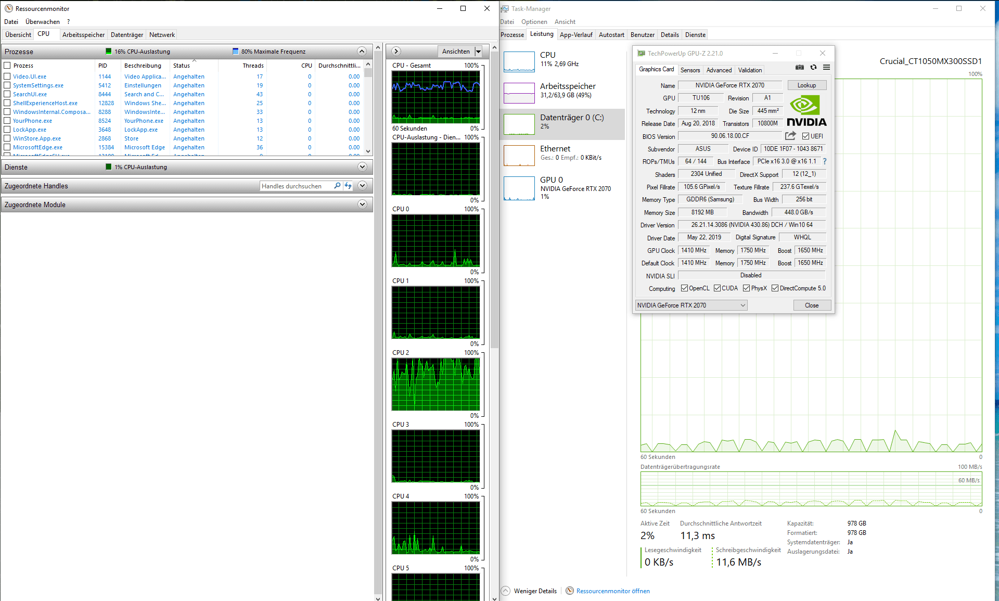Viewport: 999px width, 601px height.
Task: Open the Überwachen menu in Ressourcenmonitor
Action: 43,22
